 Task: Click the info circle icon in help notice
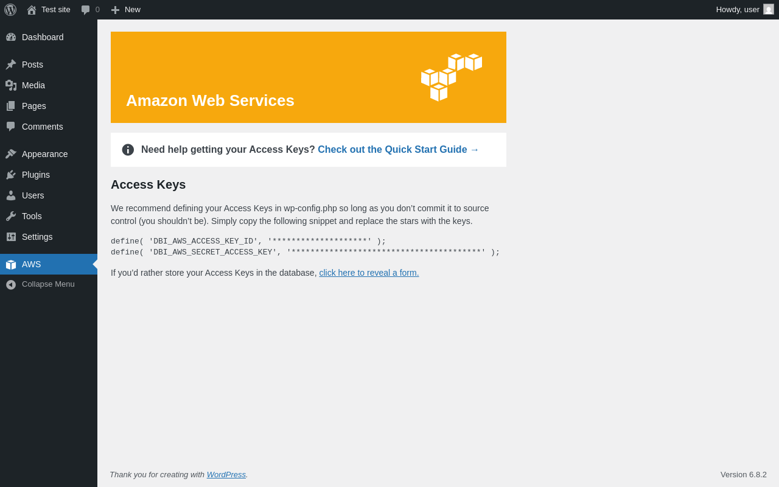point(128,150)
